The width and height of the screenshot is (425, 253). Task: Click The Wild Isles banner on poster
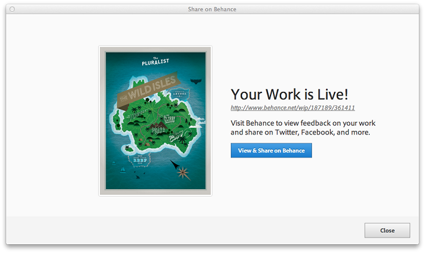[148, 89]
